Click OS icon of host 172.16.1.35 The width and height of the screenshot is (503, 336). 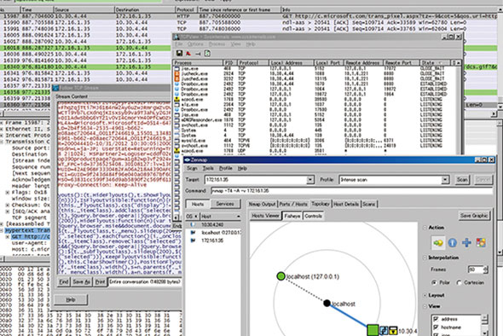pyautogui.click(x=193, y=240)
